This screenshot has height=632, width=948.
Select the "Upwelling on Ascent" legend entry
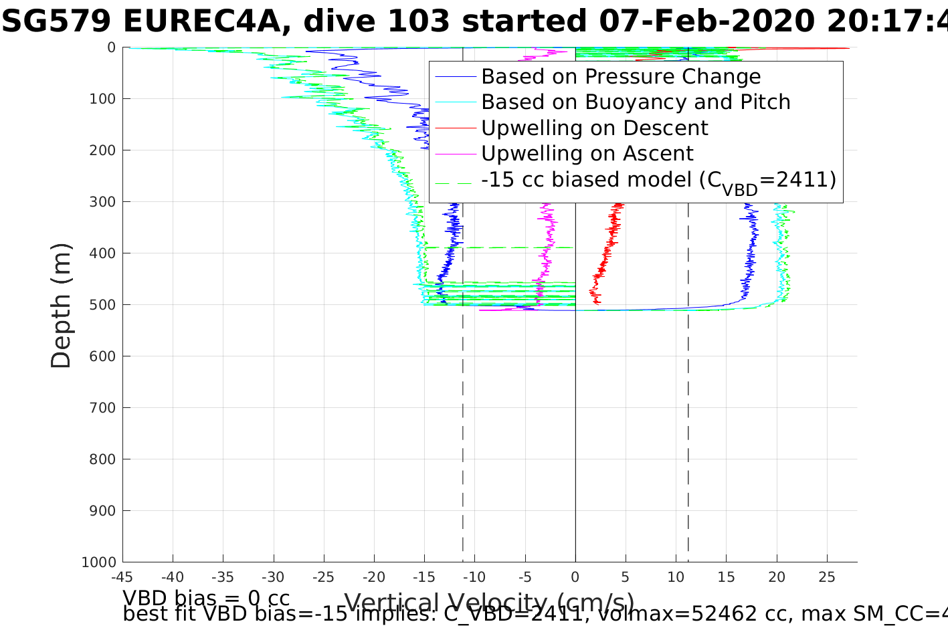tap(587, 154)
